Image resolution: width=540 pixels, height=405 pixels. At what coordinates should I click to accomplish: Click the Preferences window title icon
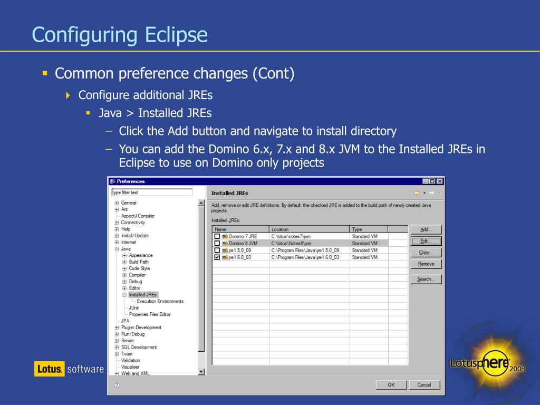click(x=113, y=181)
